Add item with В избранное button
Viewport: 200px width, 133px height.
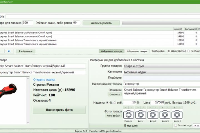point(26,51)
